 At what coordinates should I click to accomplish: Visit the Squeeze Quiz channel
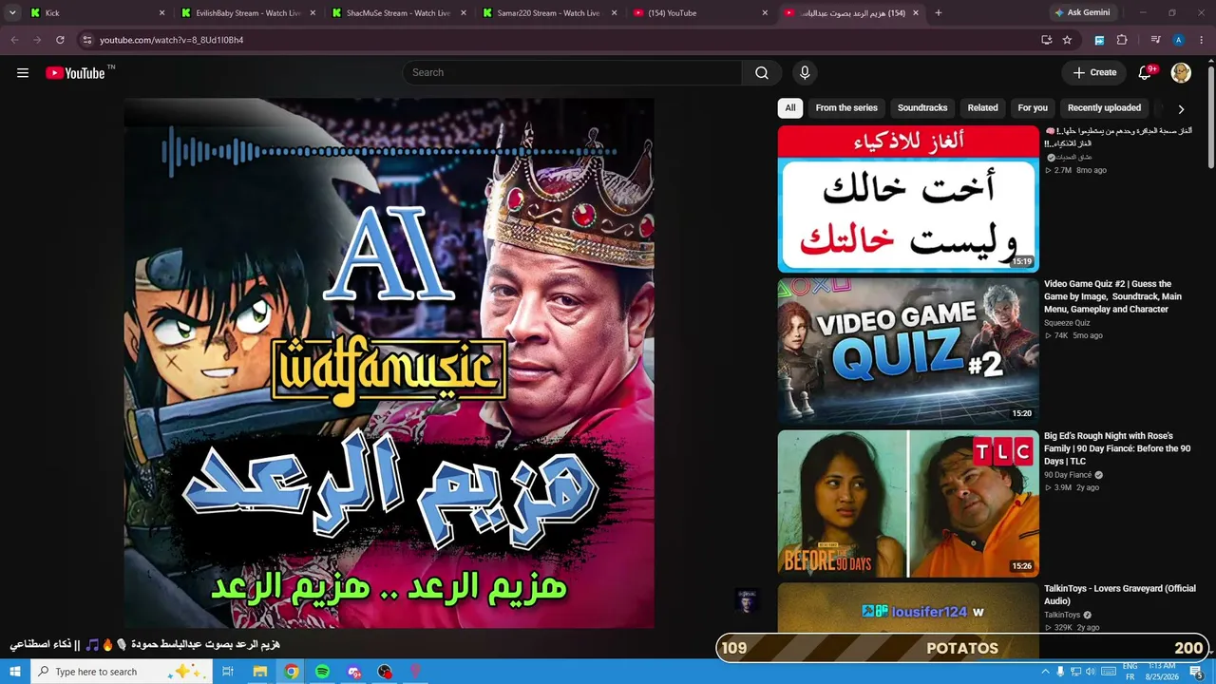tap(1067, 323)
